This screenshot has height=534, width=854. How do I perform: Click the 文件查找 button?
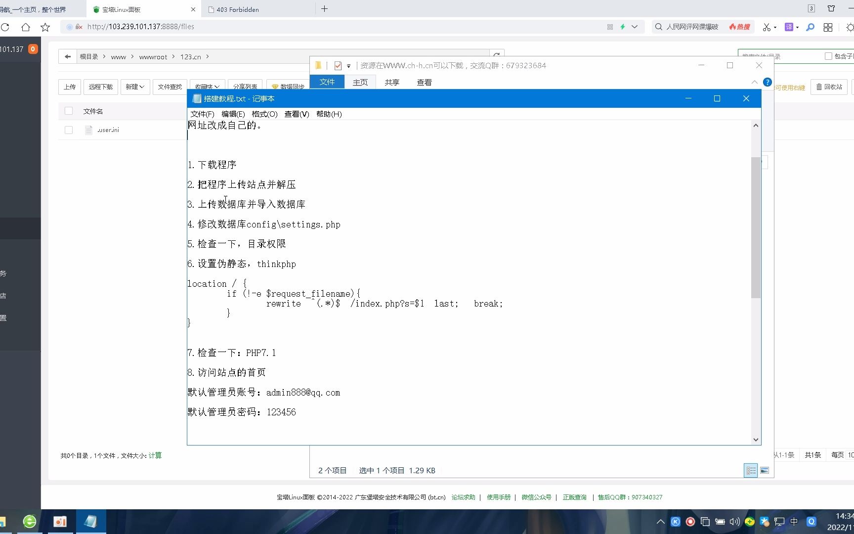[170, 87]
